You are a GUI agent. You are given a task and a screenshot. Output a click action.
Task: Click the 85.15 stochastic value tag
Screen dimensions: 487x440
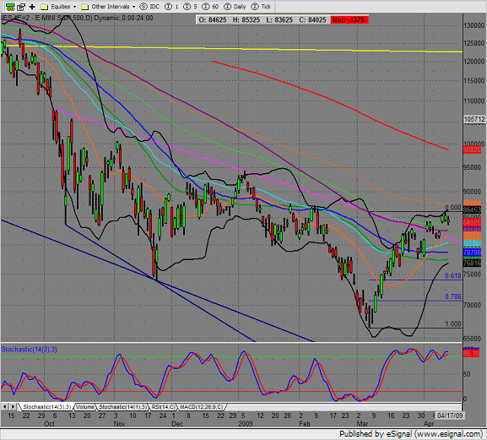(x=471, y=353)
